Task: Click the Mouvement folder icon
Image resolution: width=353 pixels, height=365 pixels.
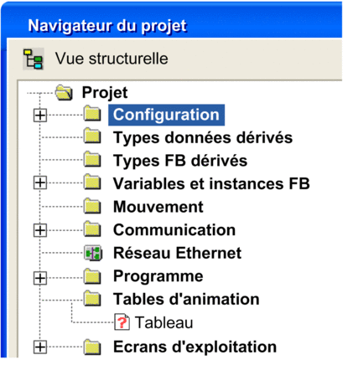Action: pyautogui.click(x=92, y=206)
